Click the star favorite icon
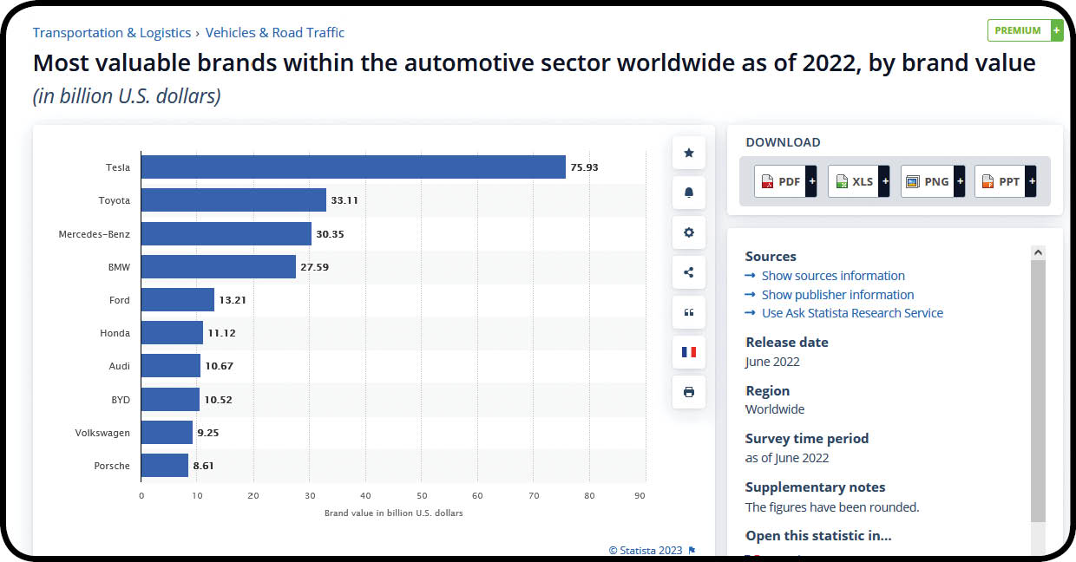The width and height of the screenshot is (1076, 562). 689,153
